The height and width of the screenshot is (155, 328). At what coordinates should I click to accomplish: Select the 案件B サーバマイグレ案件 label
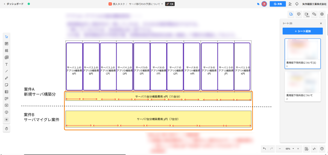pos(42,117)
